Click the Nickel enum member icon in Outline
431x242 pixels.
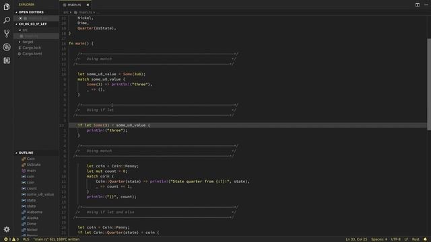click(x=24, y=230)
